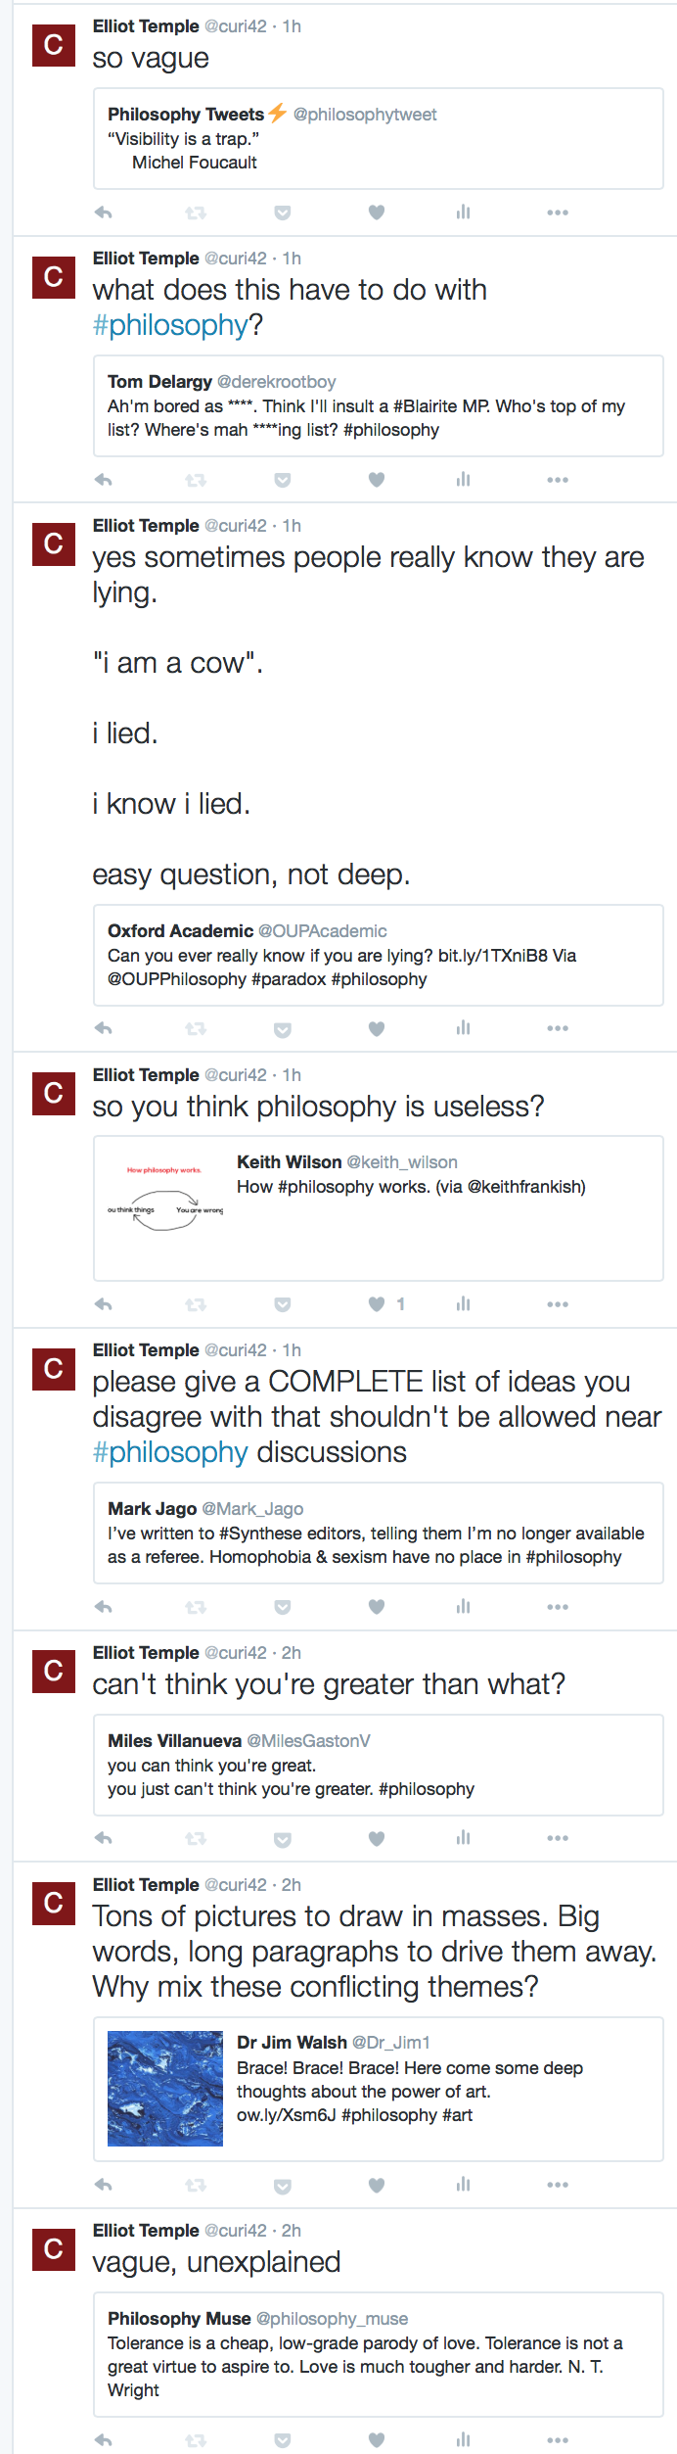Retweet the "so vague" tweet
Viewport: 677px width, 2454px height.
tap(196, 212)
